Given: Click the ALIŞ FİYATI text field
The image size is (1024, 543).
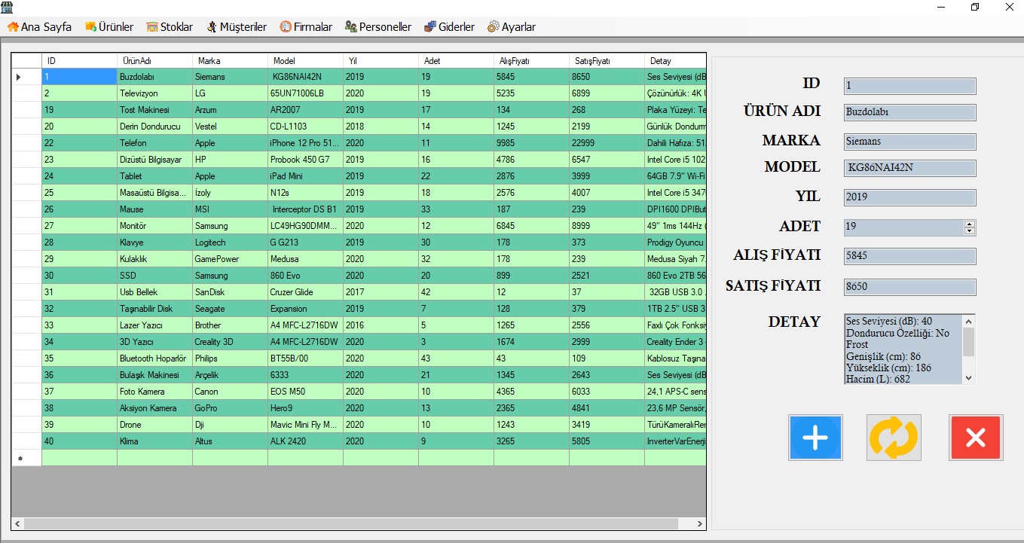Looking at the screenshot, I should 909,256.
